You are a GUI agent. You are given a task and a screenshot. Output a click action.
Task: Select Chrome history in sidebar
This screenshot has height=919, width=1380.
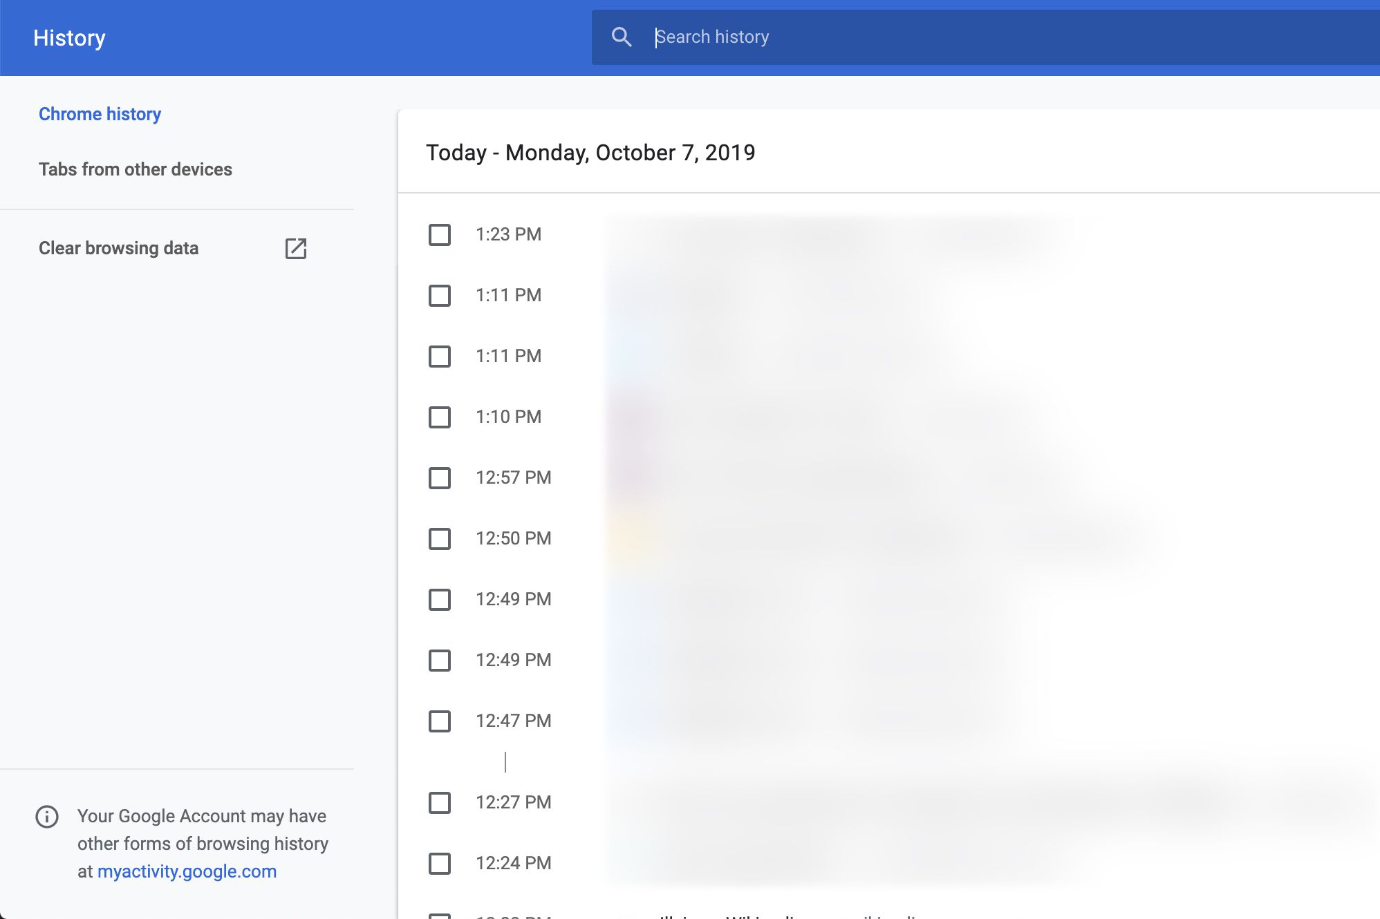point(100,114)
